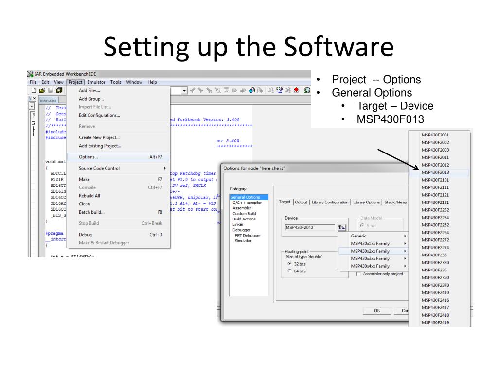Expand the MSP430x1xx Family submenu
498x373 pixels.
click(373, 244)
